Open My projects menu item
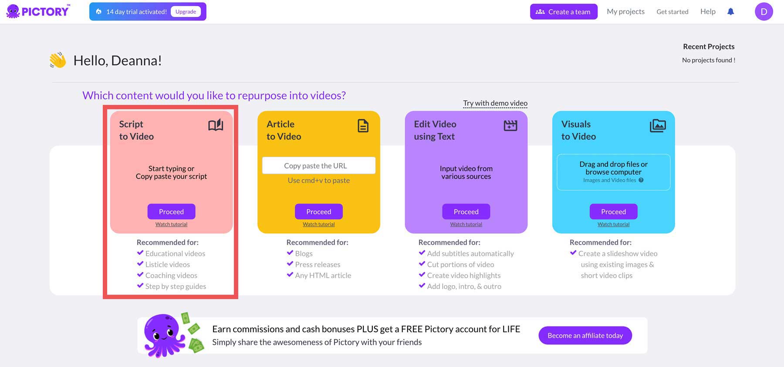Viewport: 784px width, 367px height. click(x=625, y=12)
